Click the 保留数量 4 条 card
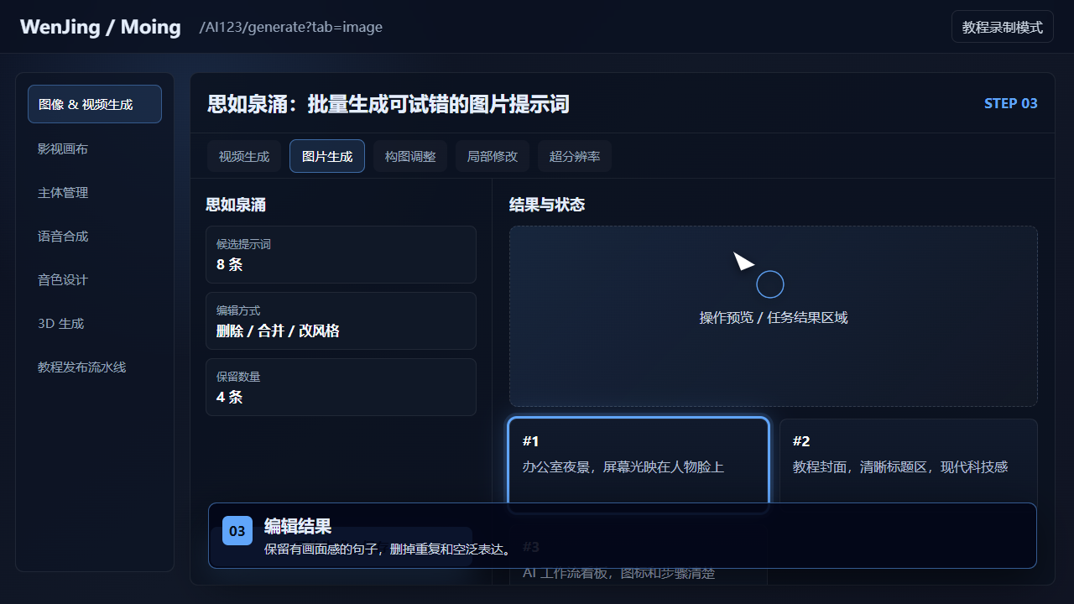Viewport: 1074px width, 604px height. (x=341, y=387)
